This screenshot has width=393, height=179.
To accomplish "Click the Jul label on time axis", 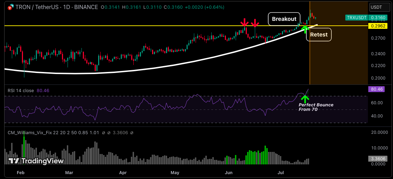I will tap(281, 172).
